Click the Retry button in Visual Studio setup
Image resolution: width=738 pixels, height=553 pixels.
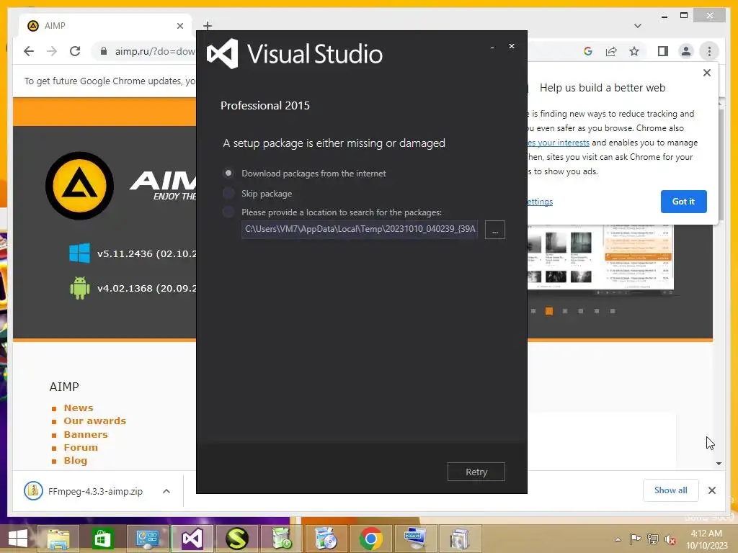(476, 472)
